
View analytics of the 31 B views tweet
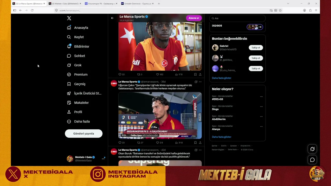coord(179,143)
